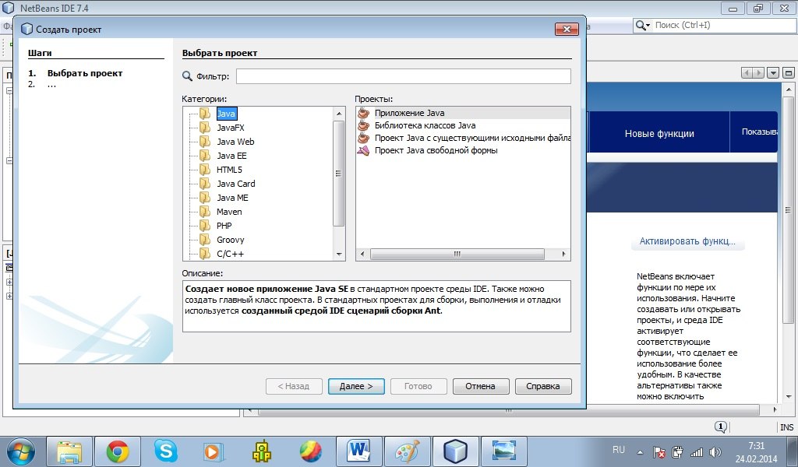Click the INS insert mode indicator
The height and width of the screenshot is (467, 798).
click(x=787, y=427)
